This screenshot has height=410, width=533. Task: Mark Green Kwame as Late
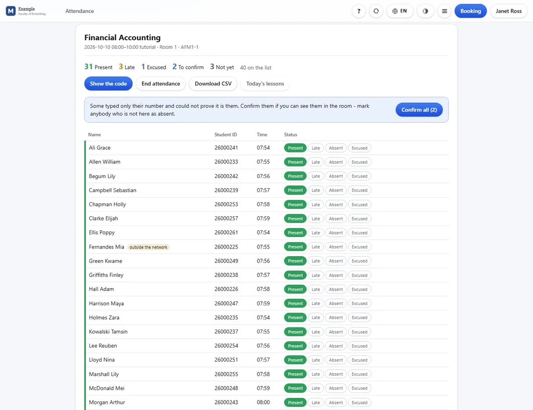(316, 261)
